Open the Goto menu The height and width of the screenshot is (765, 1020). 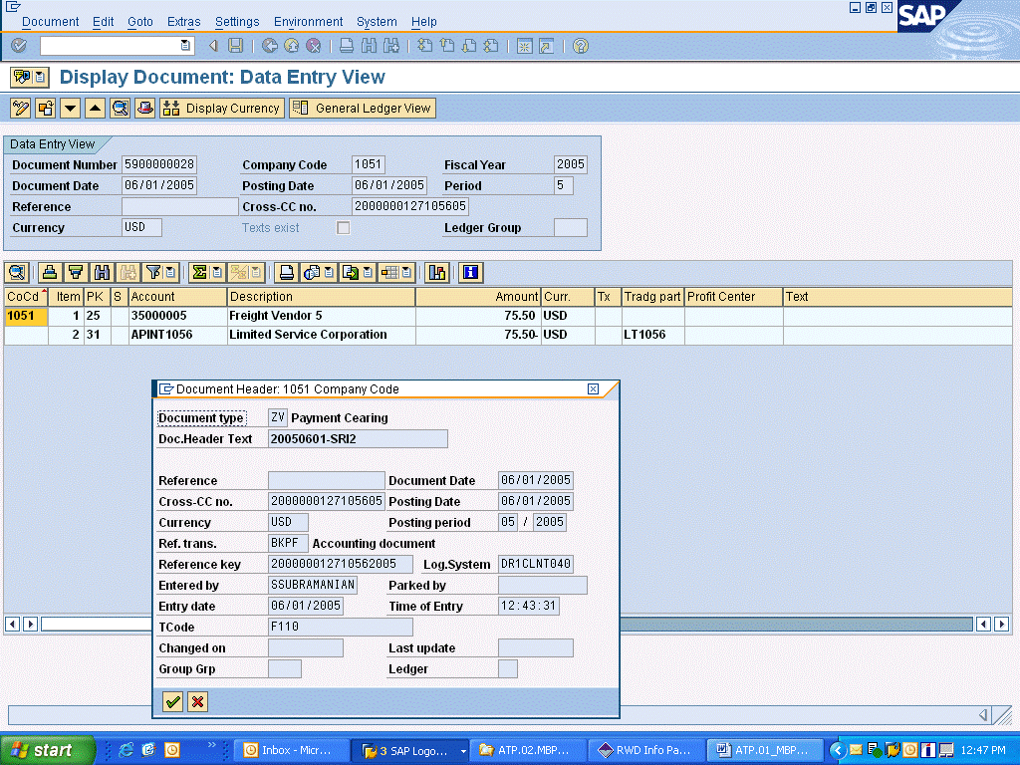point(139,22)
